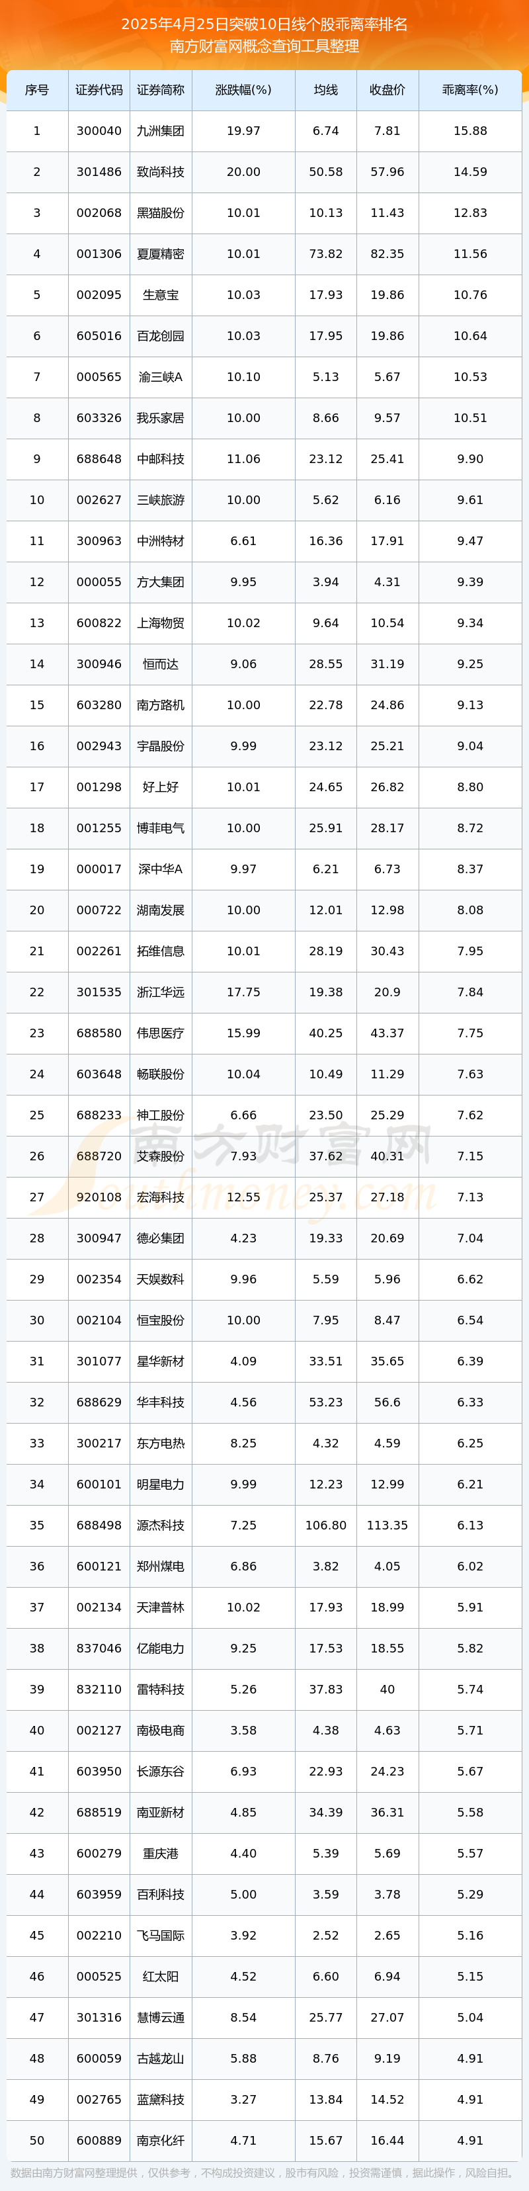Viewport: 529px width, 2191px height.
Task: Click 博菲电气 stock name
Action: (161, 828)
